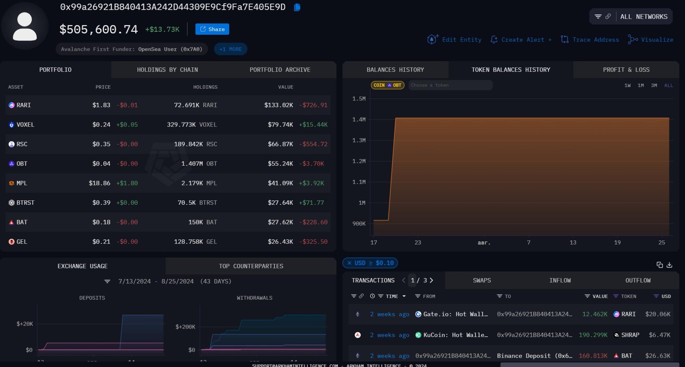Click the RARI token icon in portfolio
The width and height of the screenshot is (685, 367).
click(12, 105)
